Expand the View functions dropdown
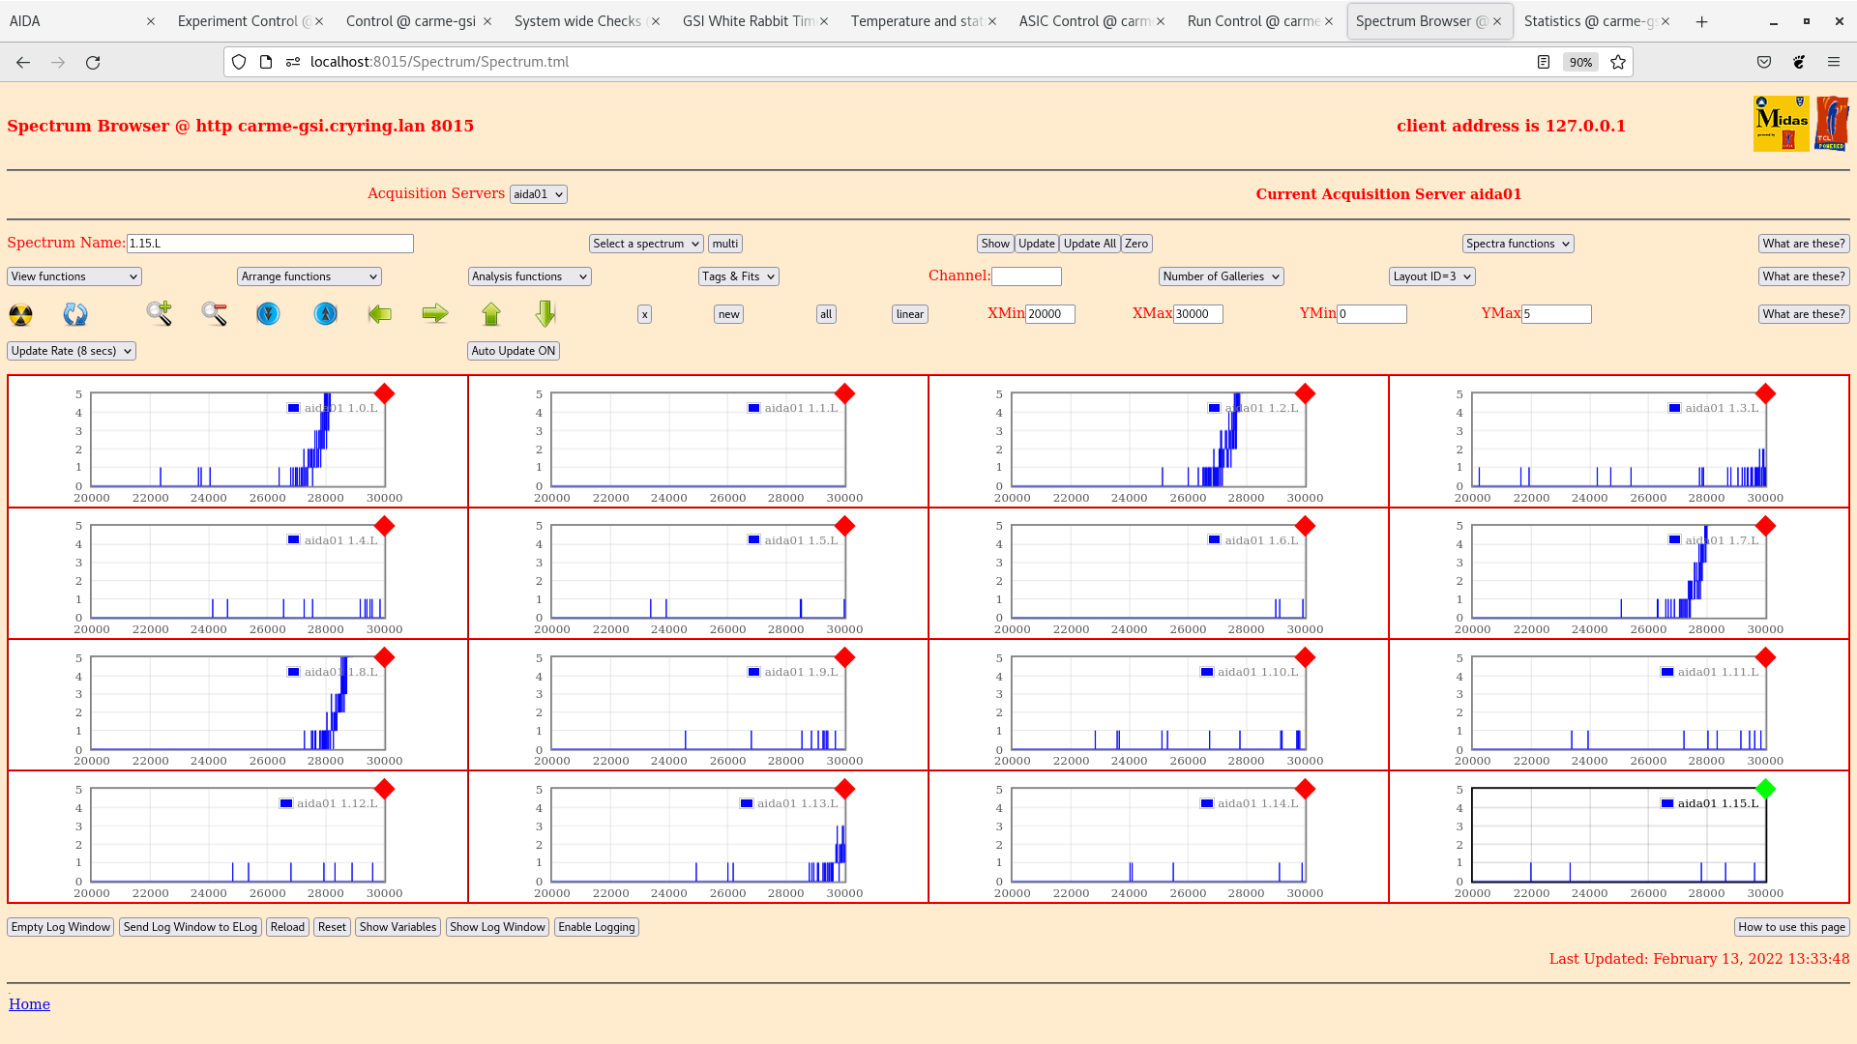Image resolution: width=1857 pixels, height=1044 pixels. click(x=74, y=276)
